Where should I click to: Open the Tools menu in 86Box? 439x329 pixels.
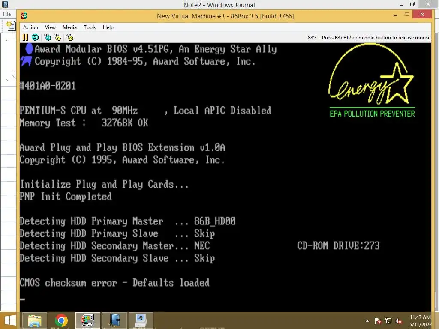coord(90,27)
